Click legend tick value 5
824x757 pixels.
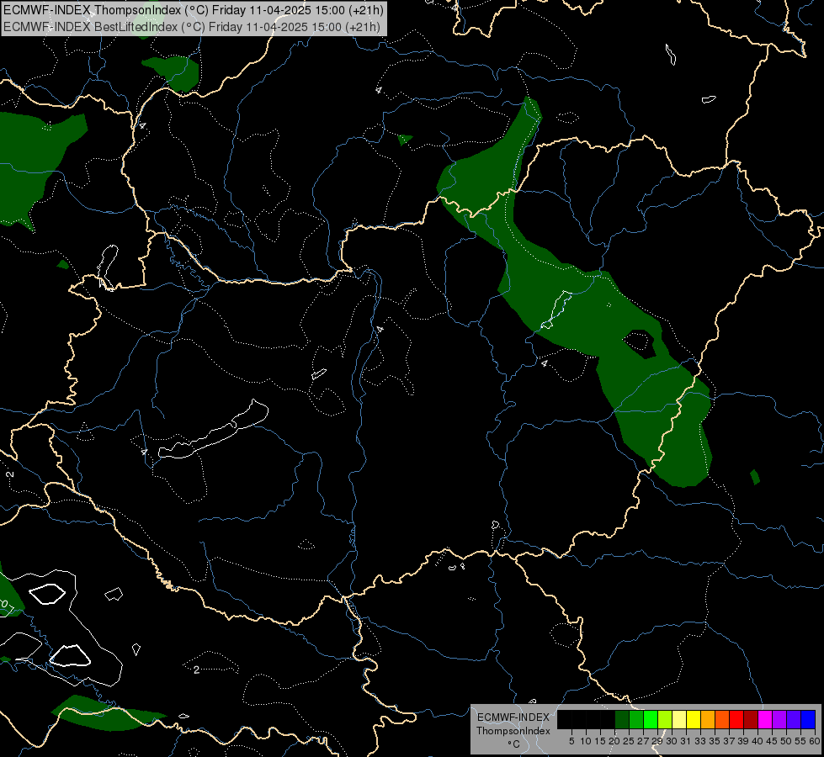click(571, 741)
